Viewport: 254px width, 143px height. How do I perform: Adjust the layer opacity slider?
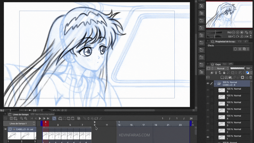click(237, 68)
